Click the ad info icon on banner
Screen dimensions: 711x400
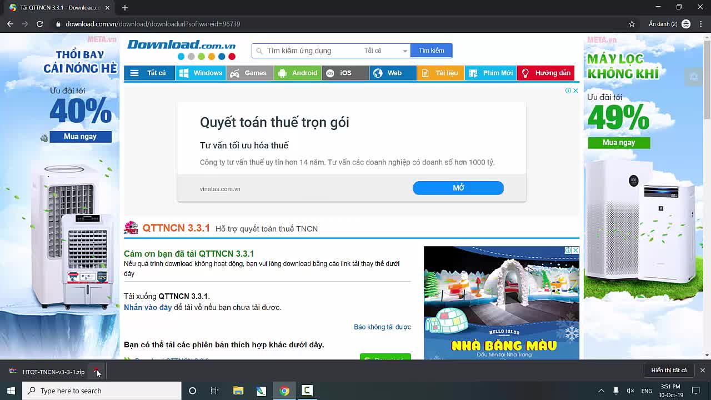[x=568, y=91]
